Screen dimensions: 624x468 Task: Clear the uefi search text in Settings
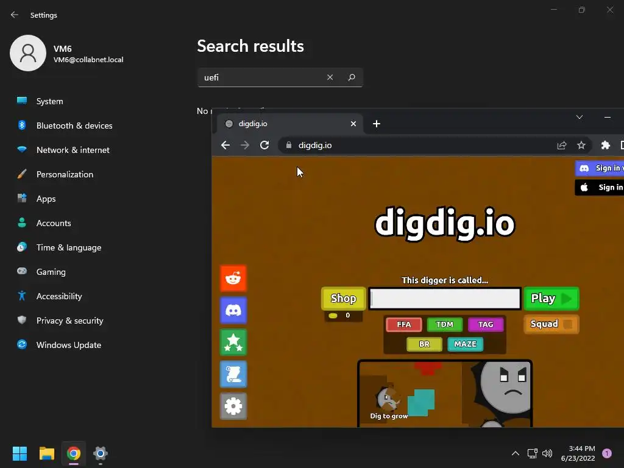point(330,77)
